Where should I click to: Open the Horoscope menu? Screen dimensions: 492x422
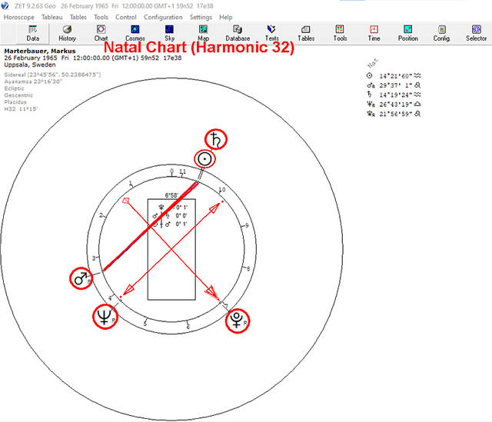point(18,17)
